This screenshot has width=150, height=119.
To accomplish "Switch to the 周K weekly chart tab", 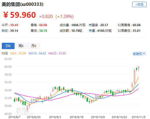I will point(21,46).
